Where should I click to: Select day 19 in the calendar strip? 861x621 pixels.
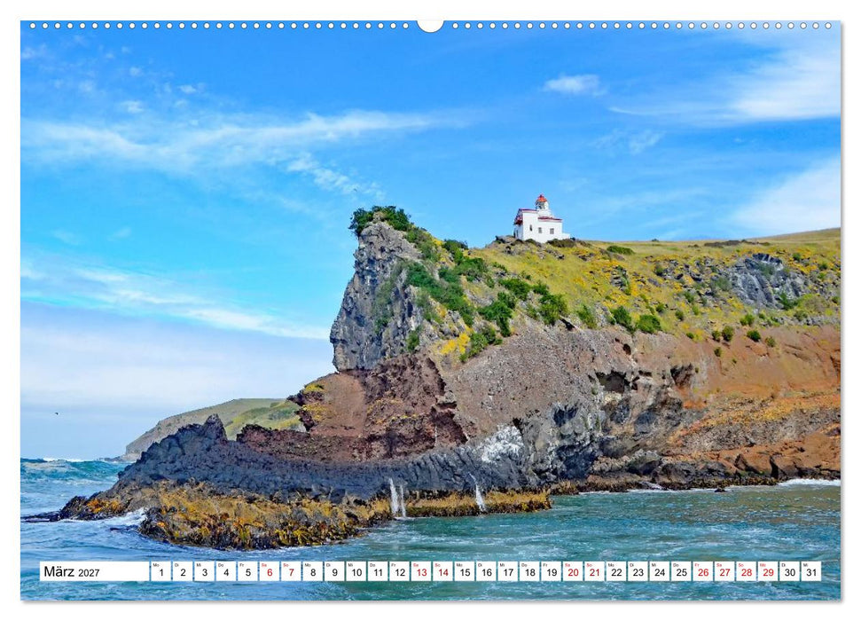551,571
